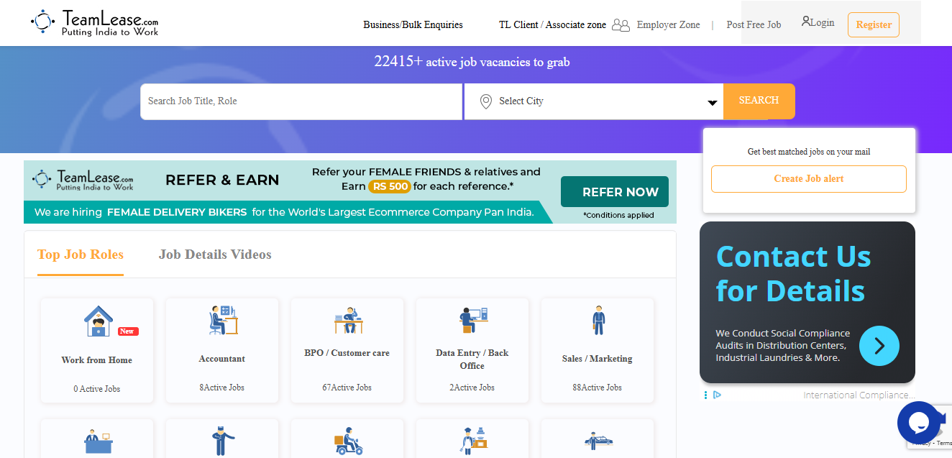
Task: Open the Work from Home house icon
Action: (99, 321)
